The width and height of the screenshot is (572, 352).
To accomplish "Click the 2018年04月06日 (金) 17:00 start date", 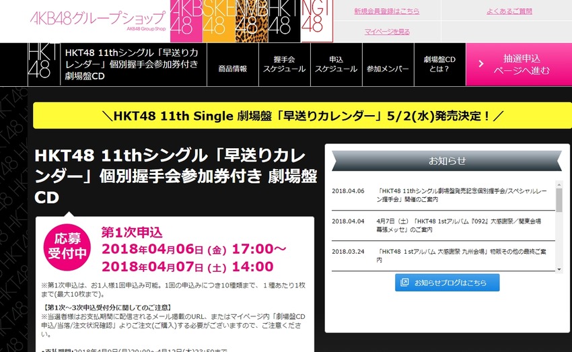I will 194,249.
